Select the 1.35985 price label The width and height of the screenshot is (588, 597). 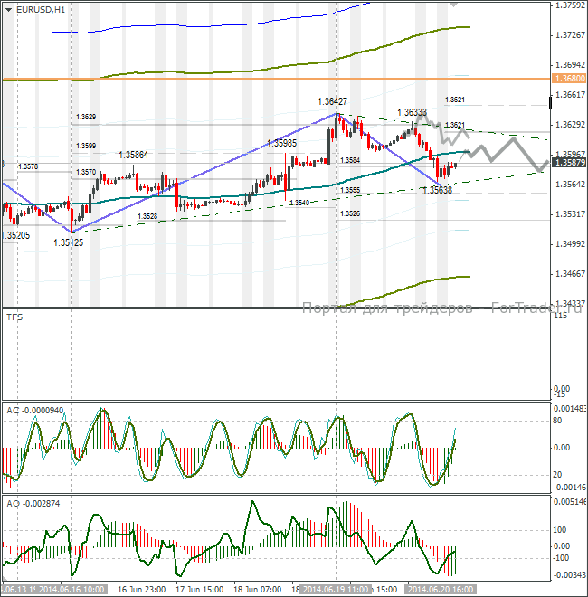click(x=282, y=143)
